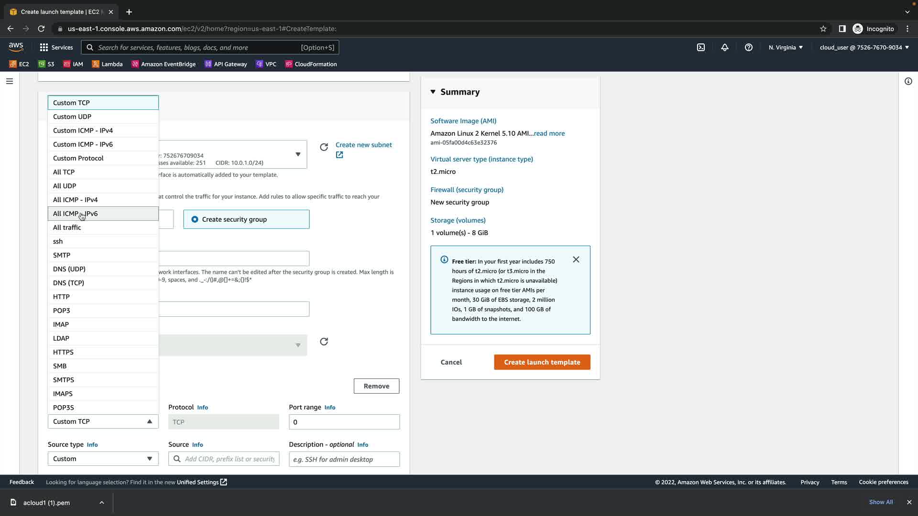Choose HTTPS from the type list
This screenshot has width=918, height=516.
click(x=64, y=352)
